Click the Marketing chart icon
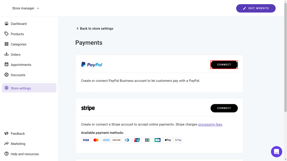The height and width of the screenshot is (161, 287). point(6,144)
